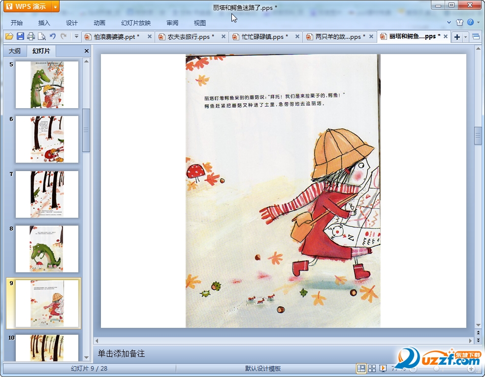Add a new document tab with plus button
Viewport: 485px width, 377px height.
[x=457, y=37]
